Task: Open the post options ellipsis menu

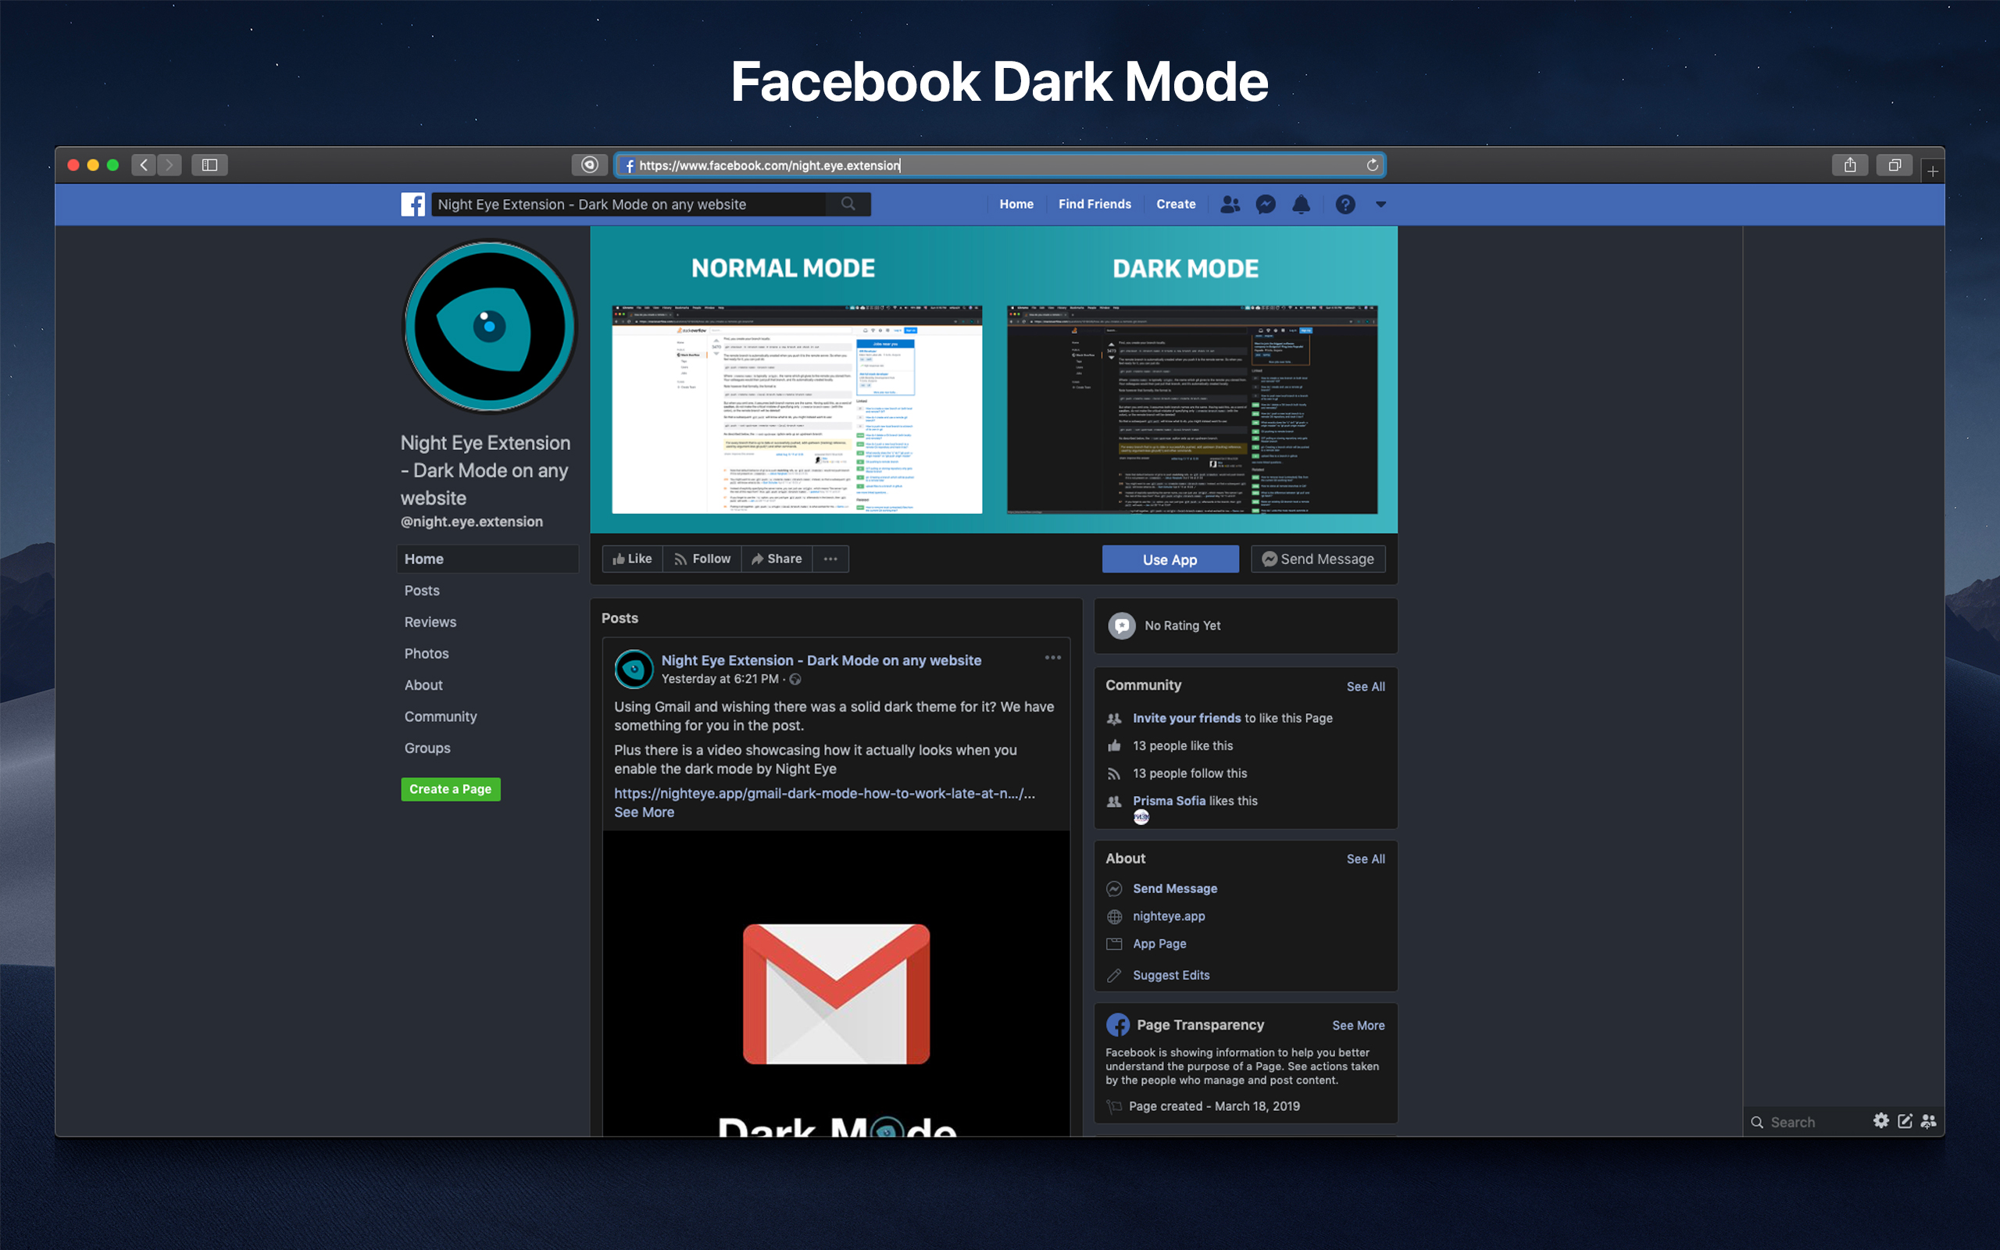Action: click(x=1052, y=658)
